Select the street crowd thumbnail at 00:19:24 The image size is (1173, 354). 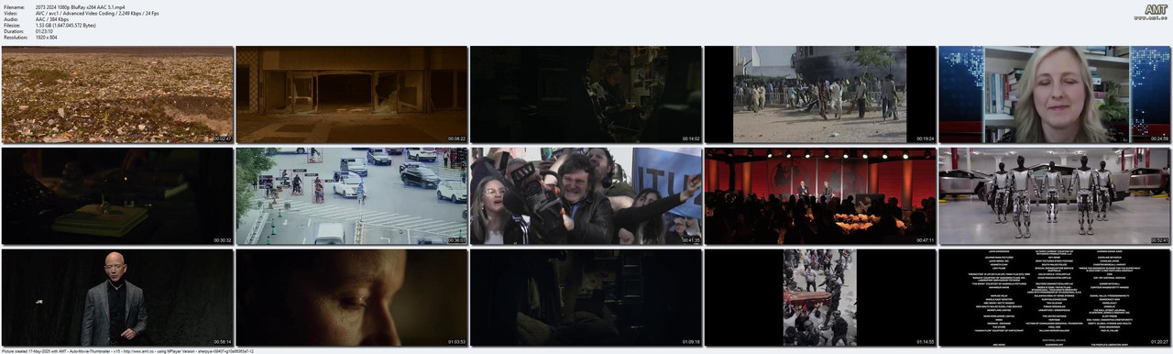(x=821, y=94)
